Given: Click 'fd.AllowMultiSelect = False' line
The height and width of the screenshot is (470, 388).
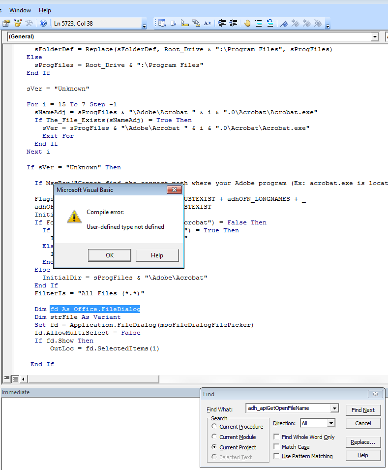Looking at the screenshot, I should pyautogui.click(x=88, y=333).
